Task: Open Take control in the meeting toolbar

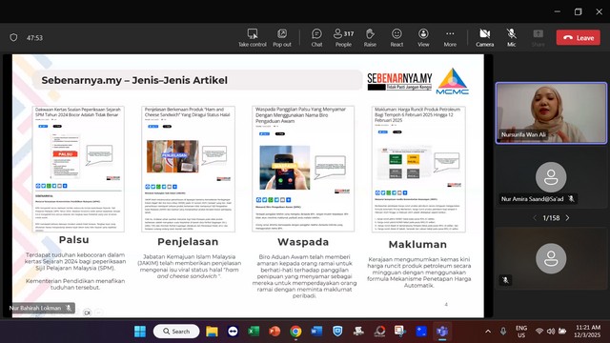Action: [x=252, y=38]
